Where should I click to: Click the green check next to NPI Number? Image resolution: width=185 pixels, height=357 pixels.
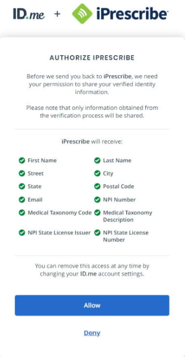(x=97, y=200)
